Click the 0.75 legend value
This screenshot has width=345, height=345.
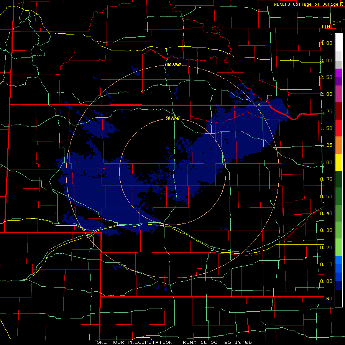[x=326, y=179]
